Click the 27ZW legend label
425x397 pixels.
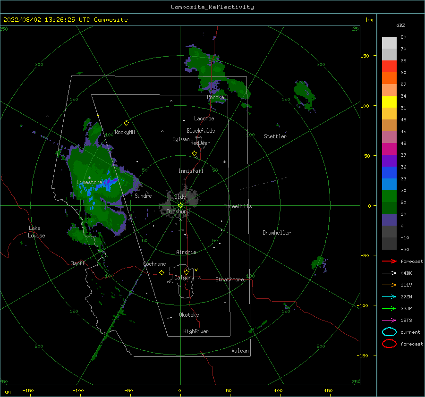coord(406,297)
